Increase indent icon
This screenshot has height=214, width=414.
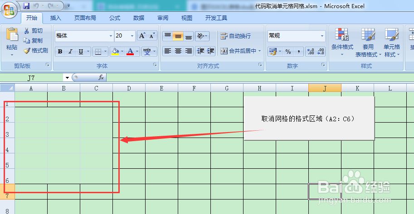click(211, 51)
